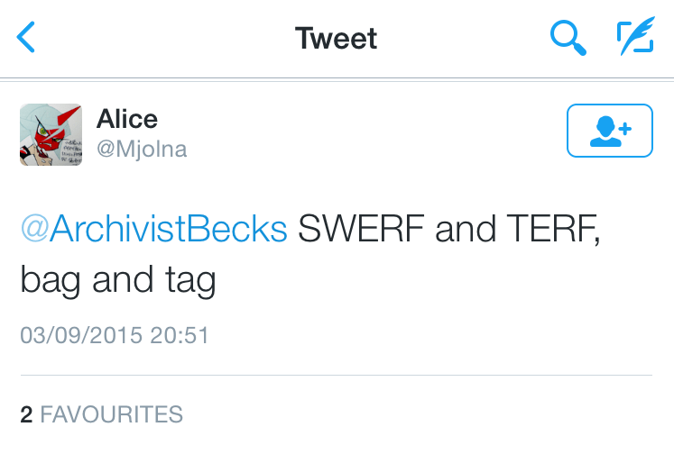Tap the Tweet header title
Viewport: 674px width, 454px height.
click(x=336, y=39)
